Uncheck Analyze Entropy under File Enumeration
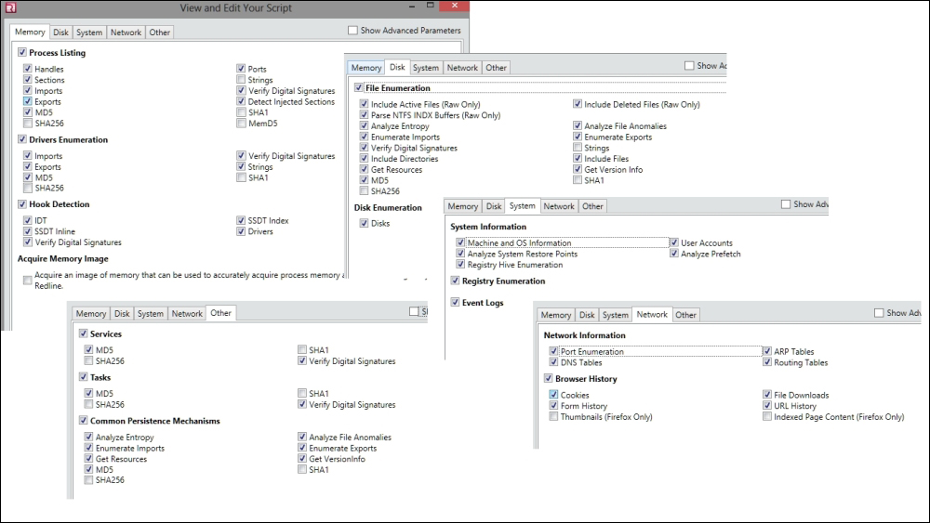This screenshot has height=523, width=930. pyautogui.click(x=365, y=125)
